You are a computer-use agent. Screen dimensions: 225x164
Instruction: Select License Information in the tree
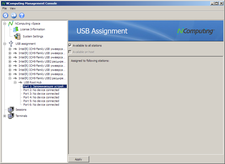click(33, 29)
